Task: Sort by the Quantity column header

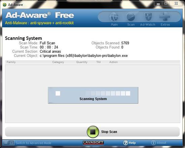Action: (x=82, y=62)
